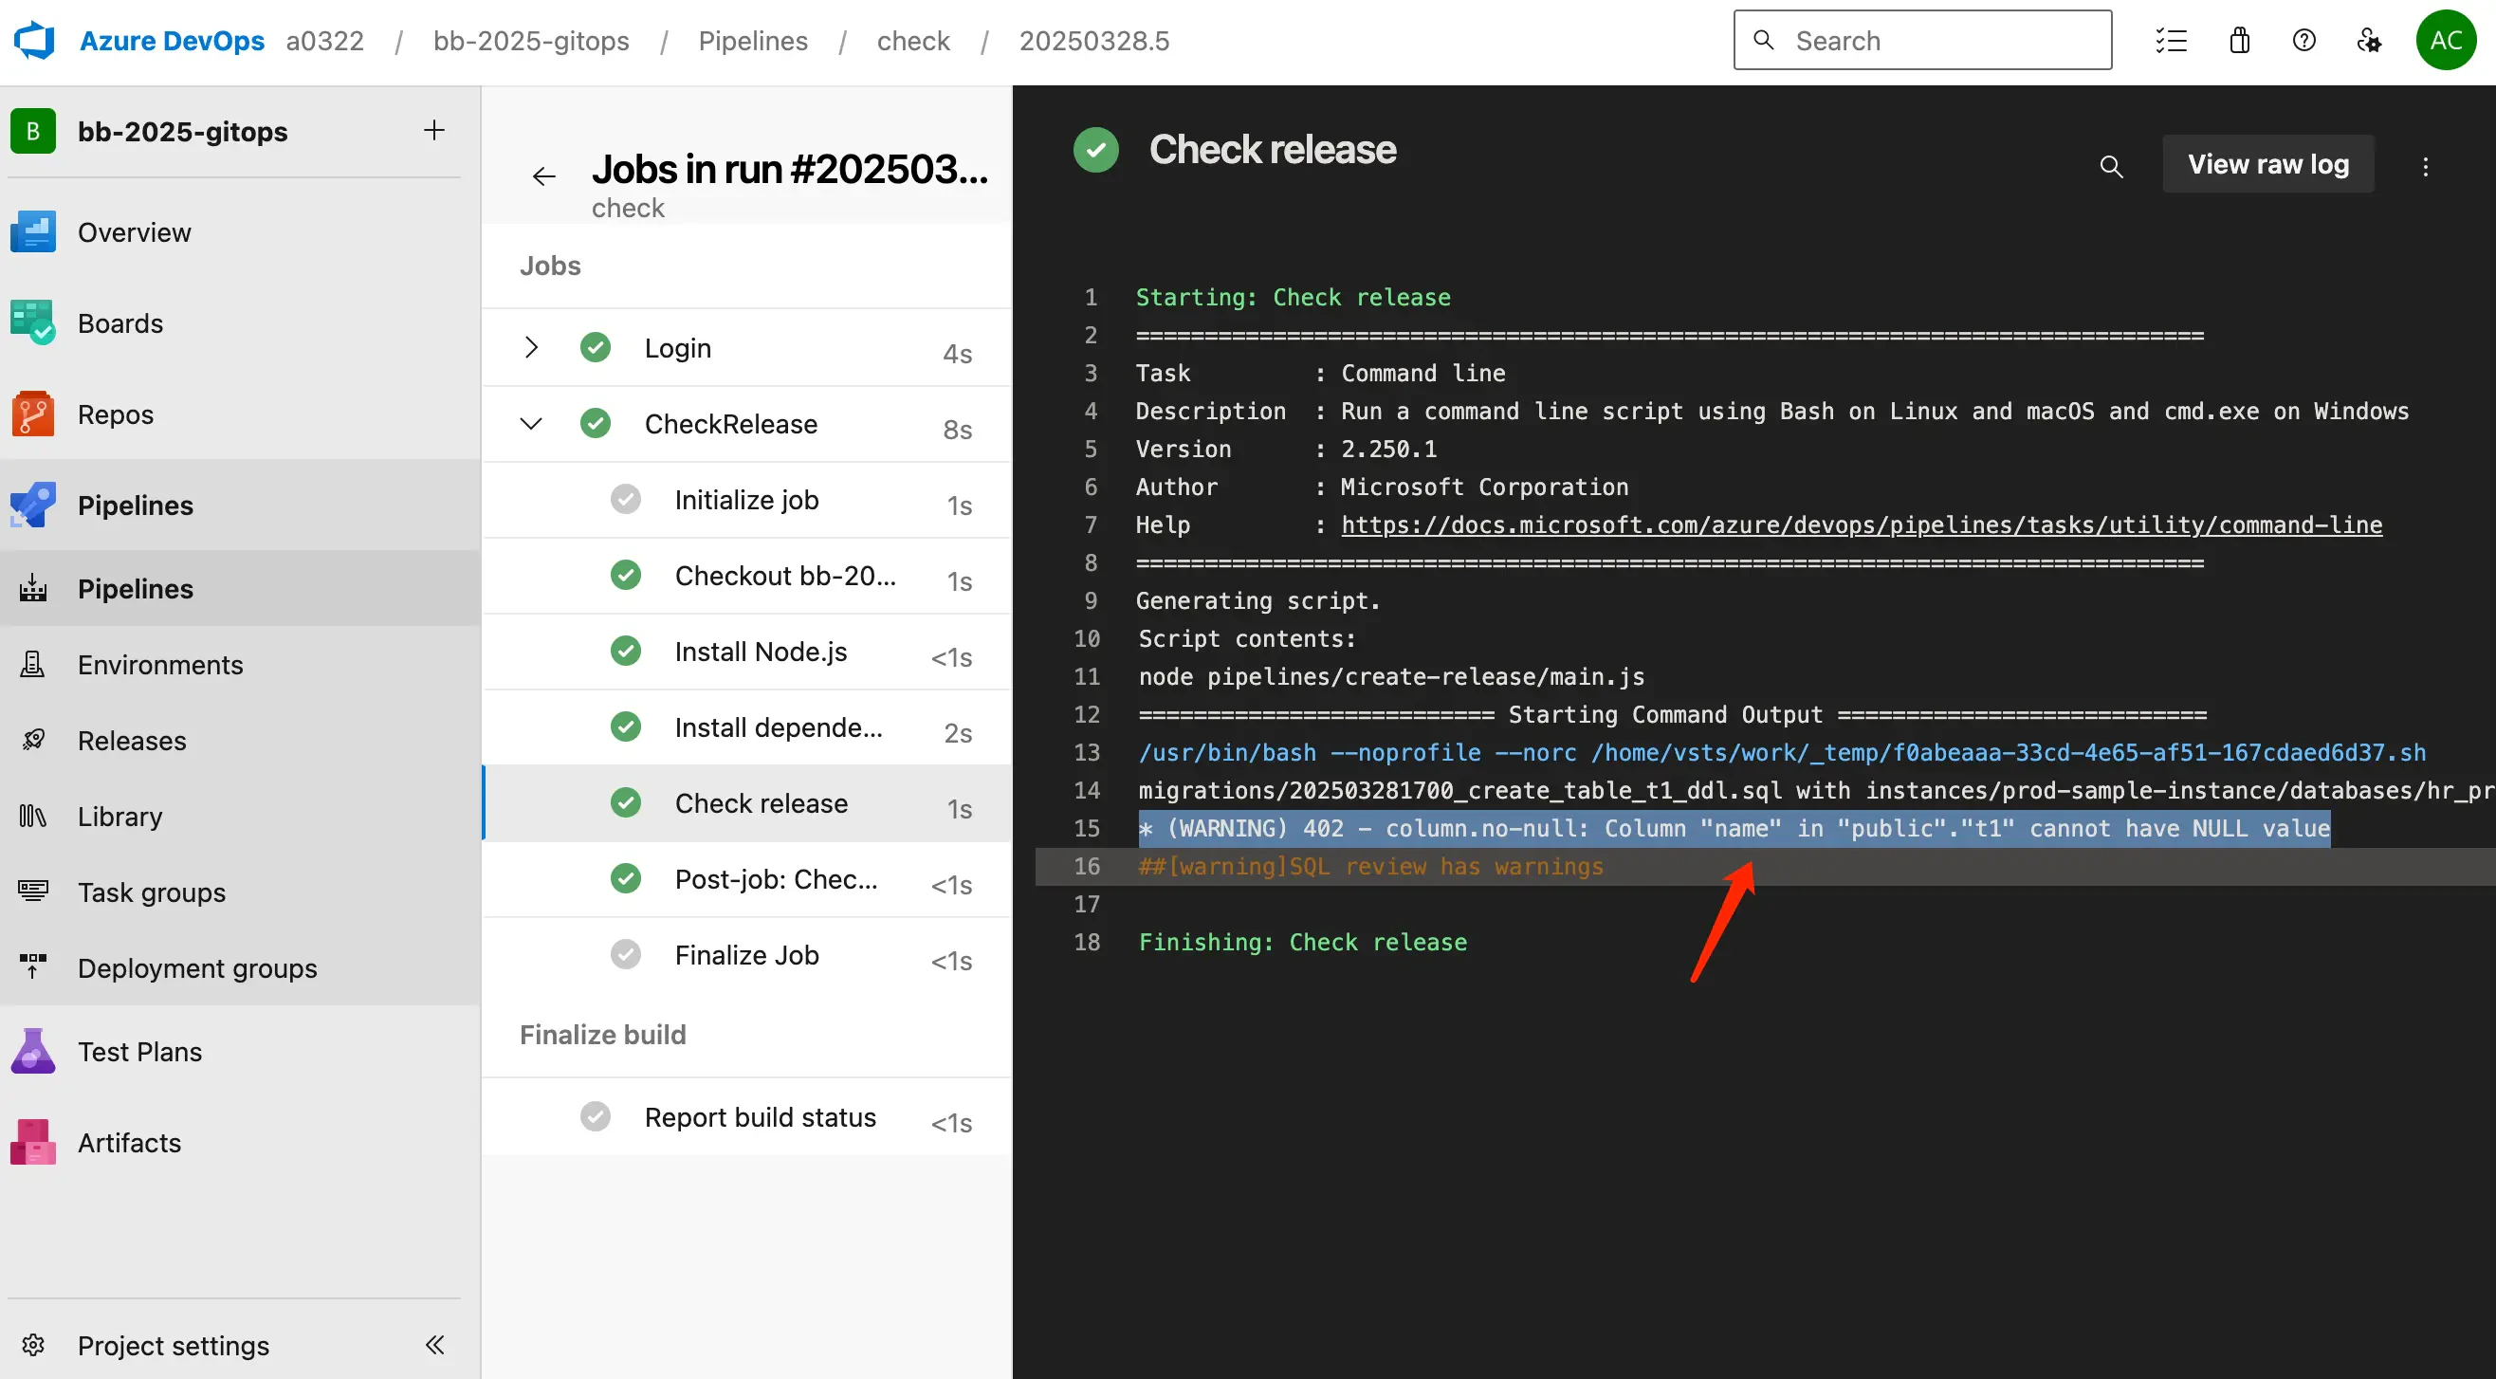Image resolution: width=2496 pixels, height=1379 pixels.
Task: Open Test Plans section
Action: tap(139, 1052)
